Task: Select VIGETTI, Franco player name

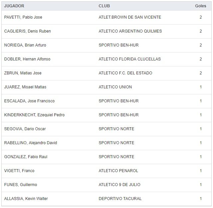Action: (x=19, y=171)
